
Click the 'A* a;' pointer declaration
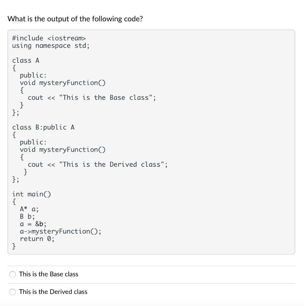tap(29, 209)
